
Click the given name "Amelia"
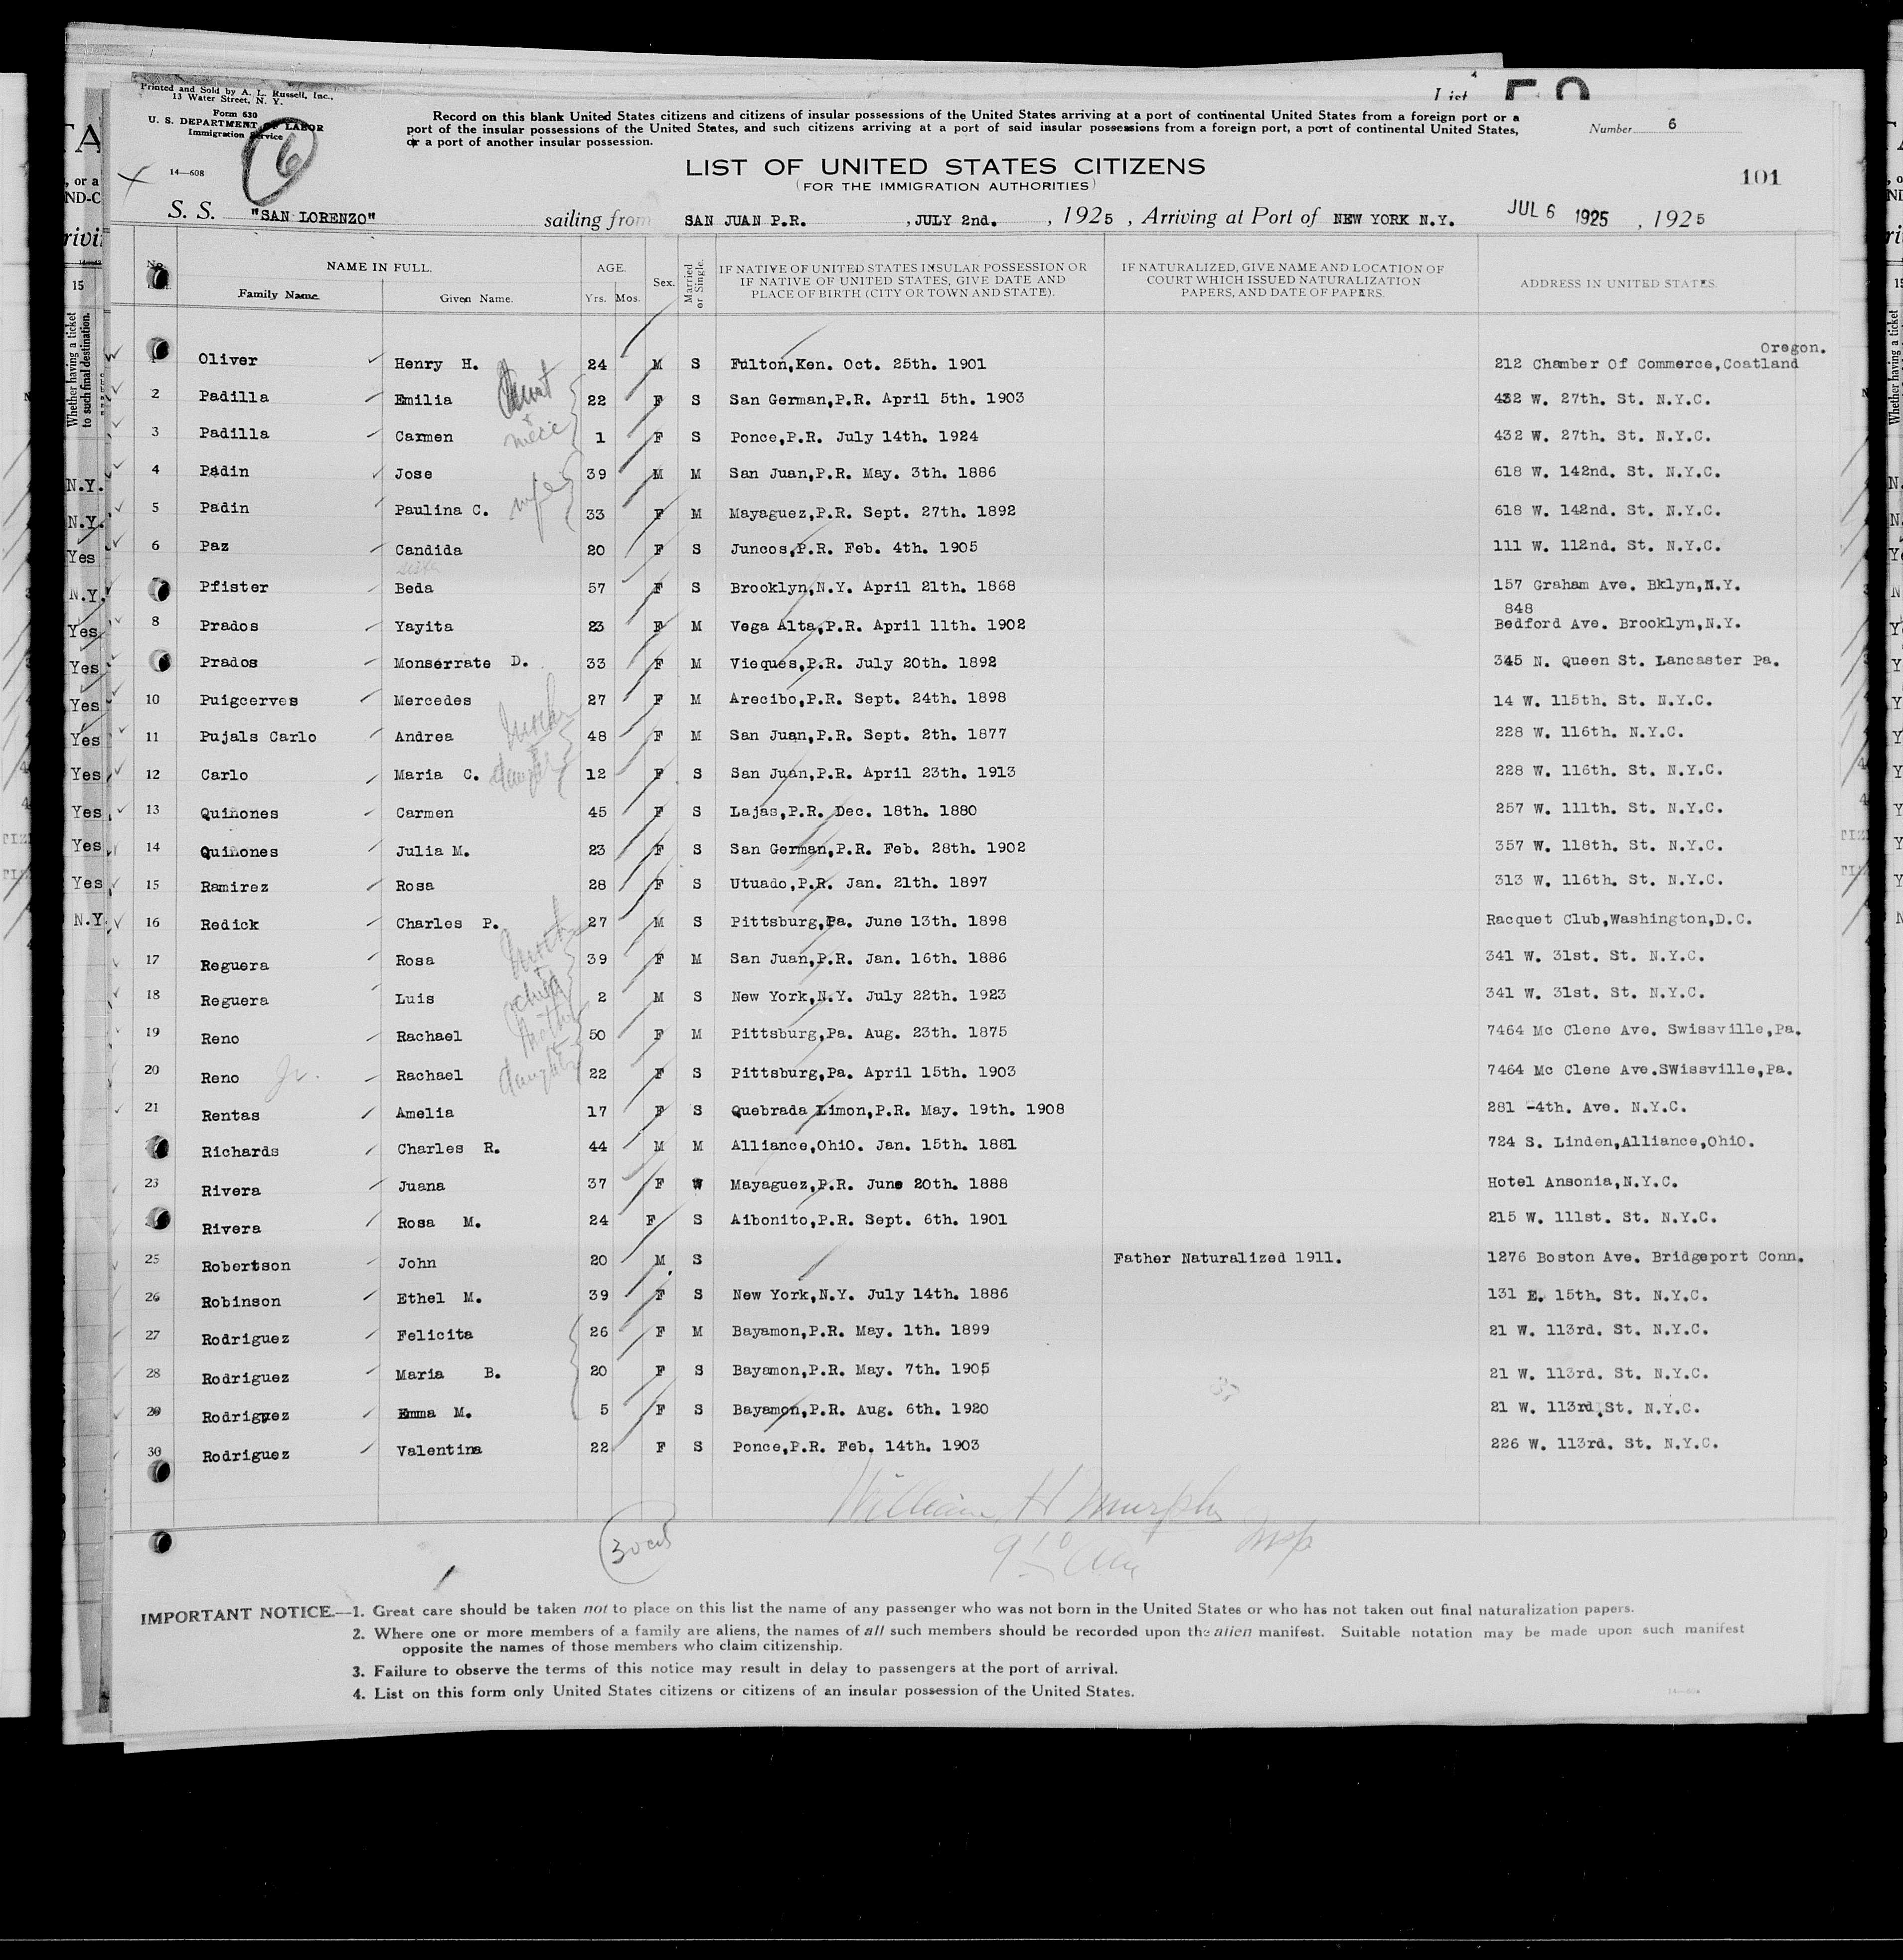pos(424,1113)
